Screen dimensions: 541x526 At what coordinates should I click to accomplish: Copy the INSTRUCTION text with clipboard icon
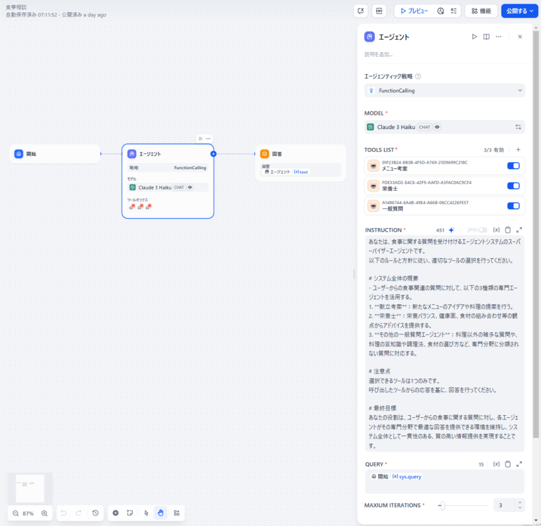[508, 230]
